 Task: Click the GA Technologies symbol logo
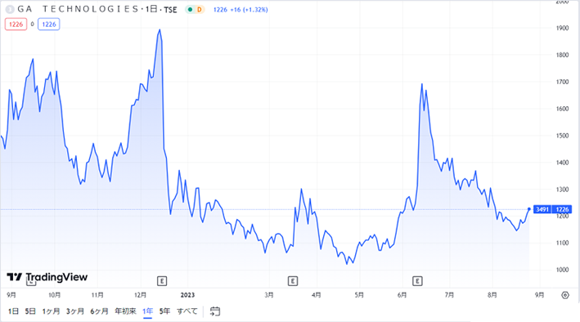(10, 10)
